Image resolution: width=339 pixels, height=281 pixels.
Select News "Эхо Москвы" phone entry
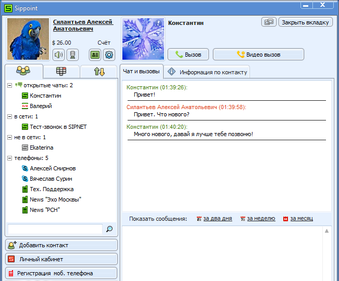(52, 199)
